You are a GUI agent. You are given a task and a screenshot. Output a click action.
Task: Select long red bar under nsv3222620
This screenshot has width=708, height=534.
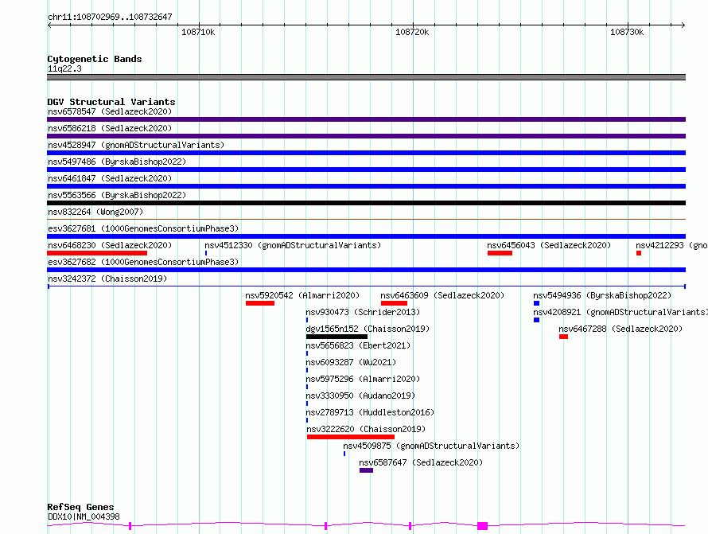[x=350, y=437]
